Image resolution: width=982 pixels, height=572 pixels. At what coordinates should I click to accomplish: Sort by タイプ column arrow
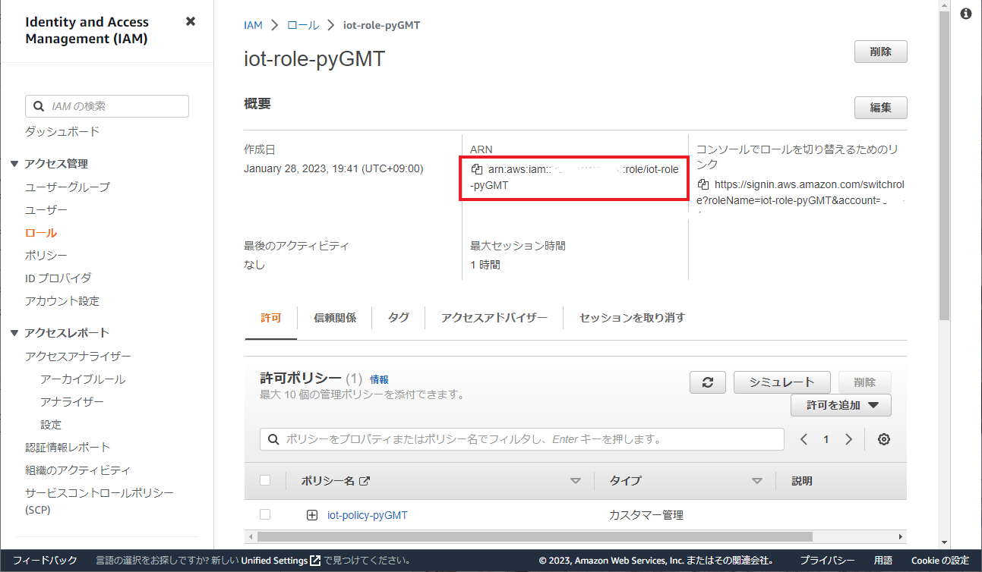(x=757, y=481)
